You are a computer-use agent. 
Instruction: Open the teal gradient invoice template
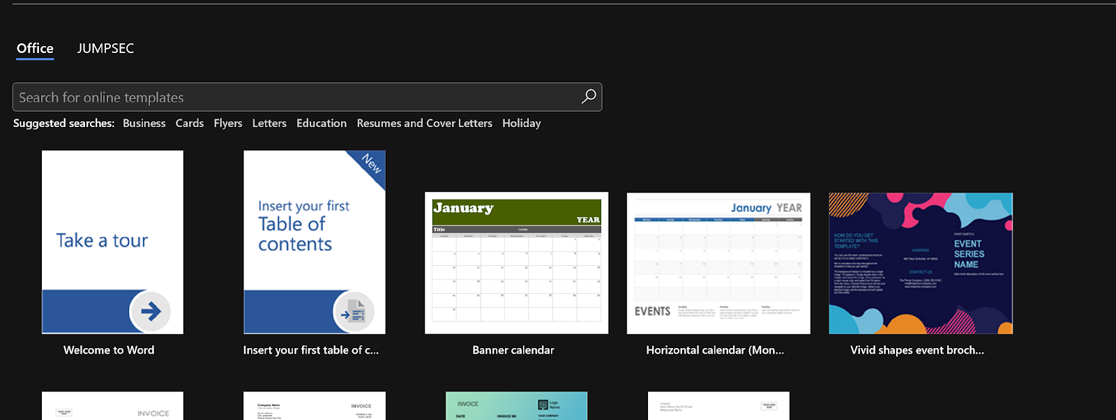tap(517, 406)
